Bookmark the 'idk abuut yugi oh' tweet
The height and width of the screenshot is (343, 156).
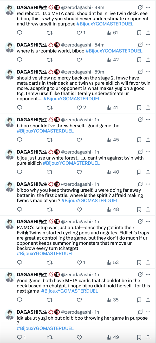pyautogui.click(x=139, y=337)
